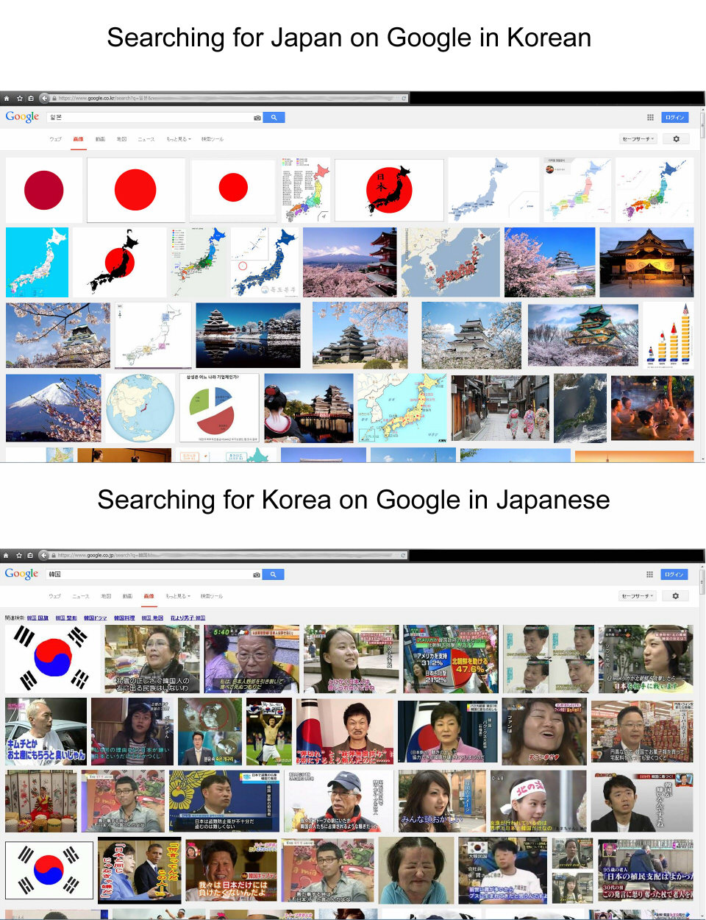
Task: Click the blue magnifier search button for 韓国 query
Action: (x=273, y=574)
